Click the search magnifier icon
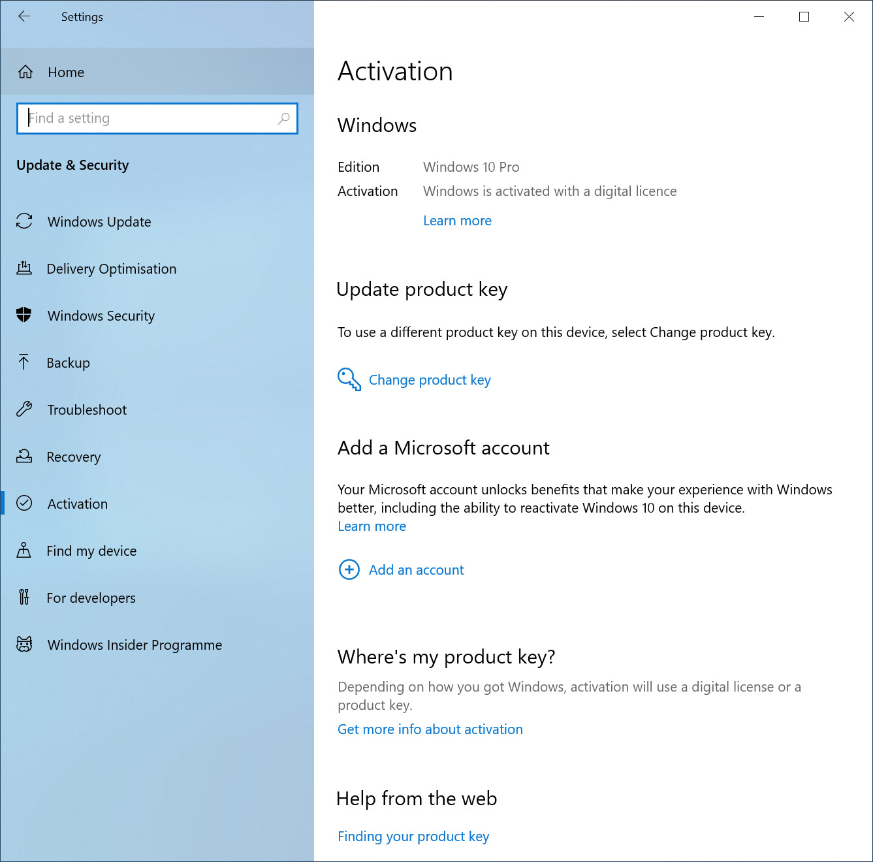873x862 pixels. click(283, 118)
